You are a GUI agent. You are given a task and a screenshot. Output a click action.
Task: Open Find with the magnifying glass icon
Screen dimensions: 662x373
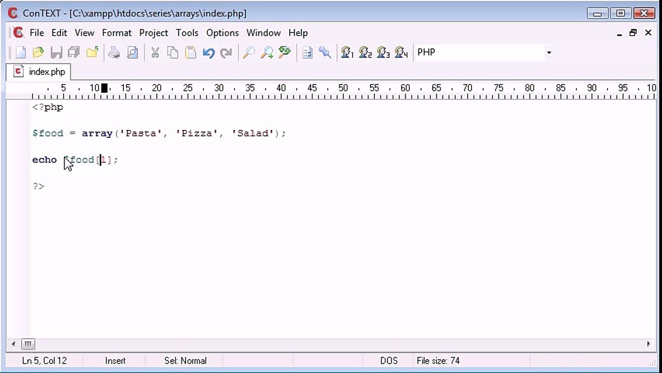click(249, 52)
